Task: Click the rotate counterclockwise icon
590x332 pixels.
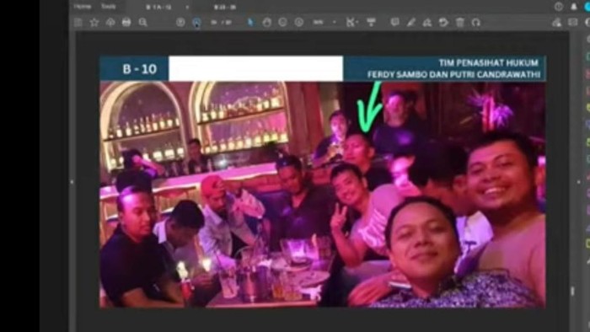Action: (443, 23)
